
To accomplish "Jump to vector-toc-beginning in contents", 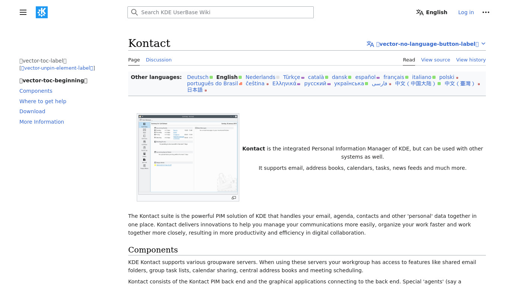I will [x=53, y=80].
